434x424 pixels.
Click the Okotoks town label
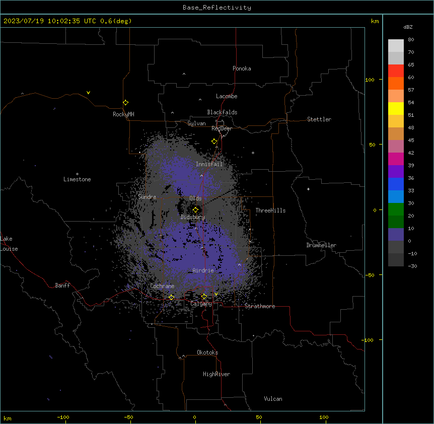(207, 352)
